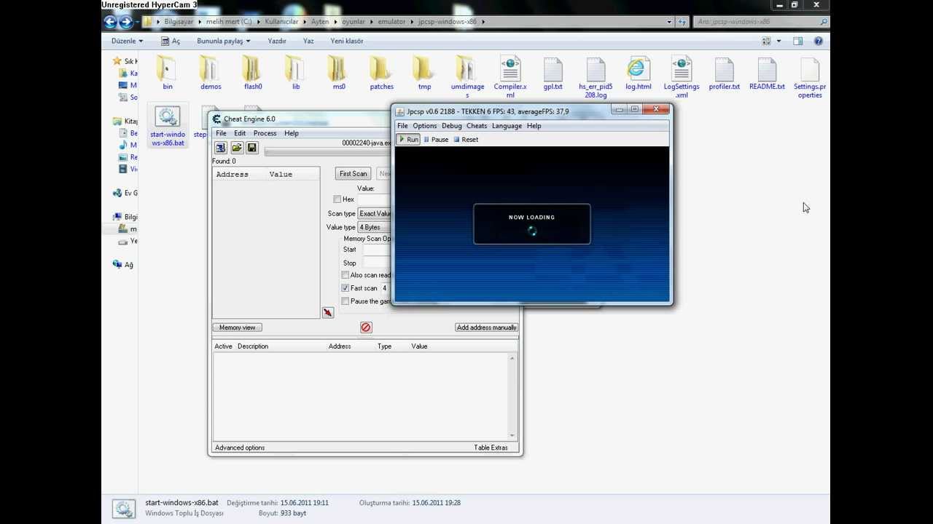Click Add address manually button
This screenshot has height=524, width=933.
point(486,327)
